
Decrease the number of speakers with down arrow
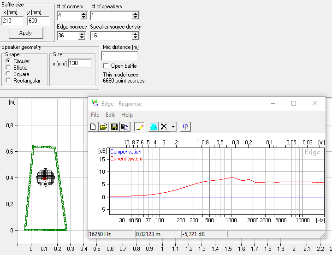pos(135,17)
